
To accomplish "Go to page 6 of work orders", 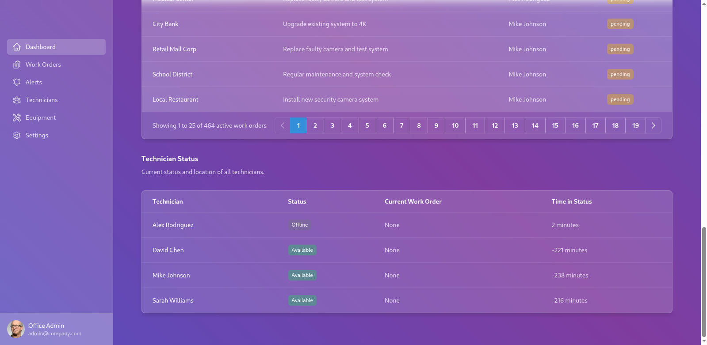I will tap(385, 125).
